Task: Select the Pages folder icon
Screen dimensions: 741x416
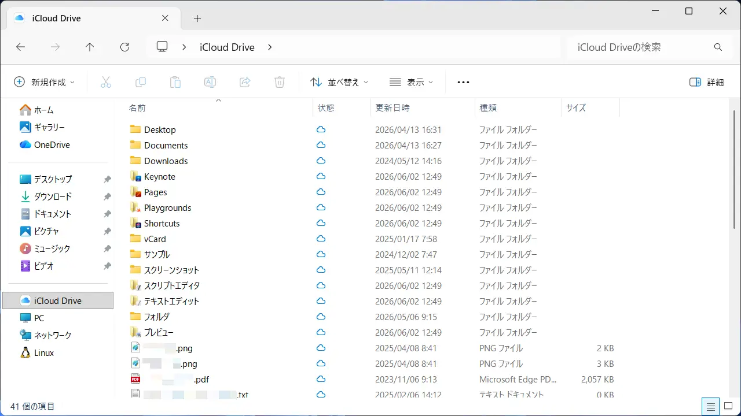Action: (135, 192)
